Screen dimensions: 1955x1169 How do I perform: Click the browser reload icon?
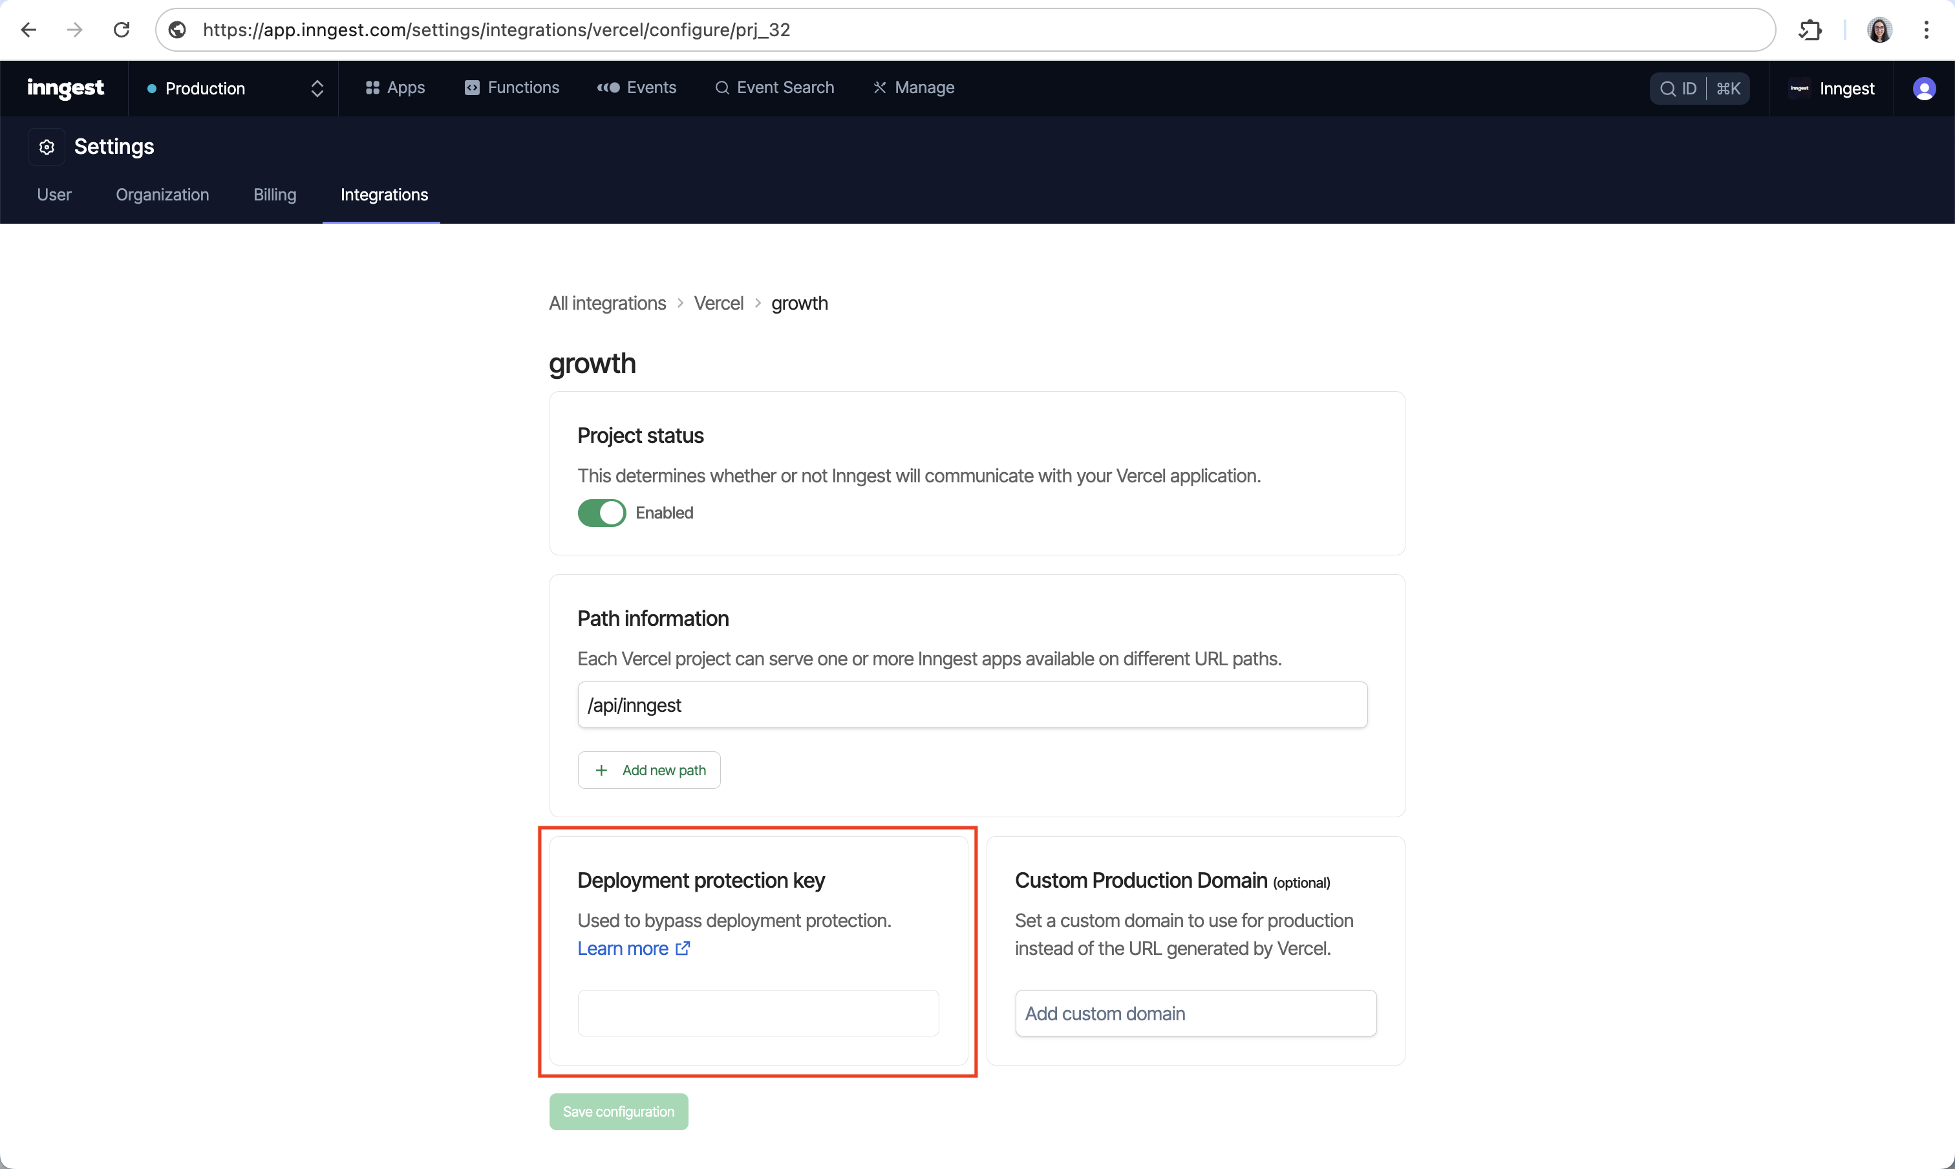tap(122, 30)
